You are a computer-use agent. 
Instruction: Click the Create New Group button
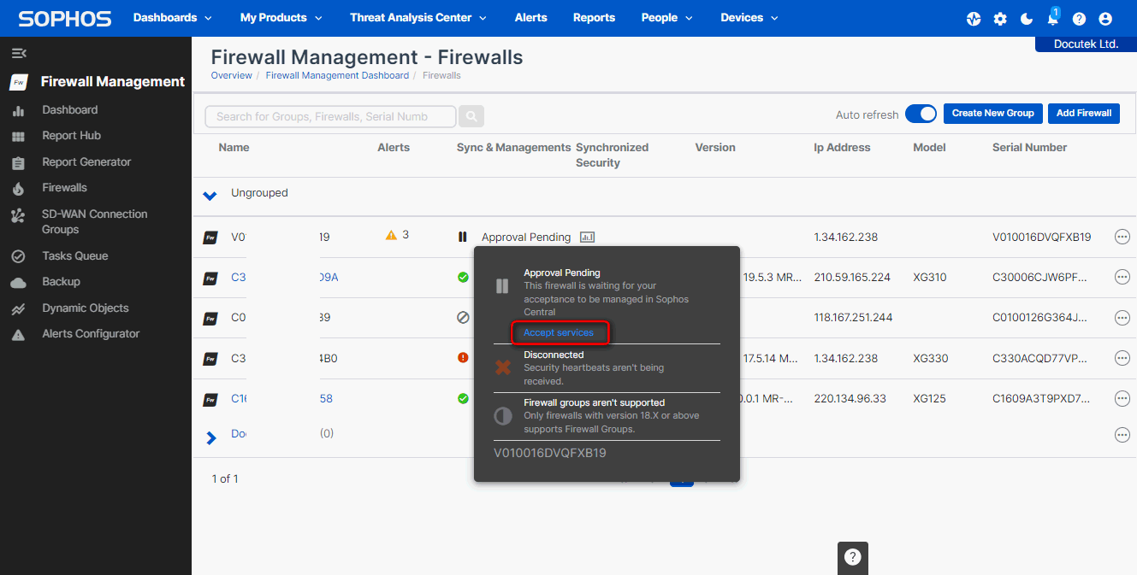[992, 114]
